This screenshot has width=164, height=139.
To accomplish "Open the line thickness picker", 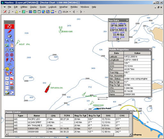I will coord(7,88).
